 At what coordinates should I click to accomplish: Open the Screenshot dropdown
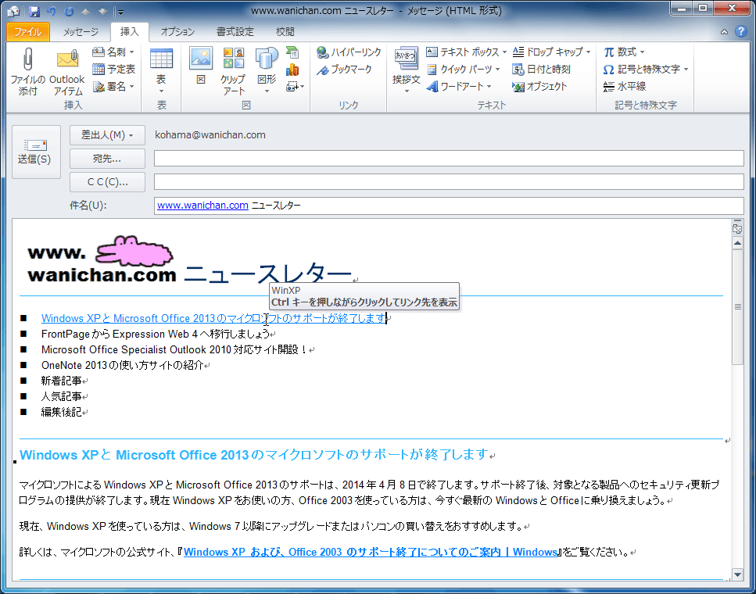tap(295, 87)
